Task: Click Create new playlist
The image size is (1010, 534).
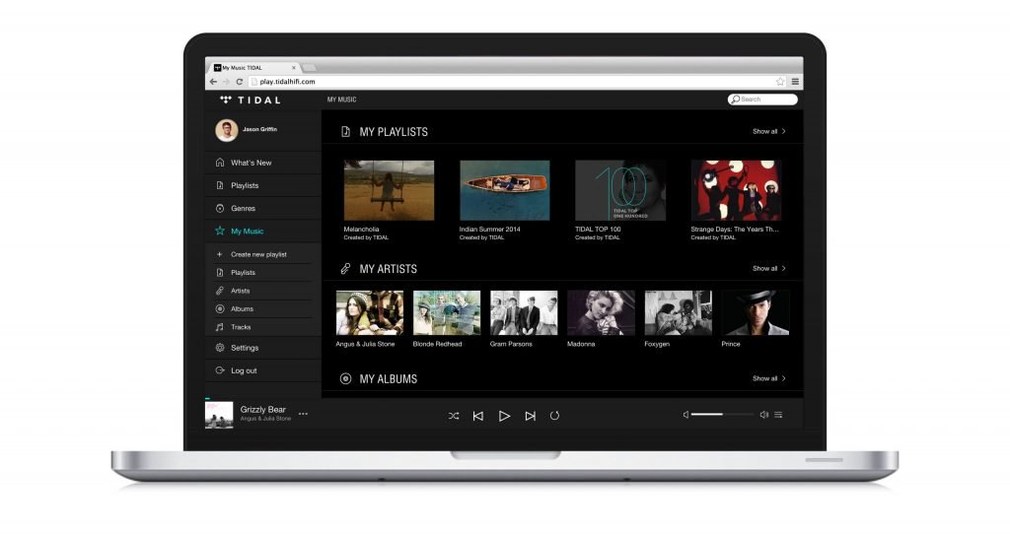Action: click(x=258, y=254)
